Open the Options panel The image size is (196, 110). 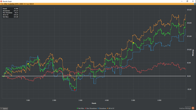click(4, 109)
